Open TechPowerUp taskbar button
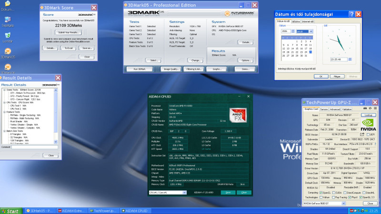 (x=103, y=211)
